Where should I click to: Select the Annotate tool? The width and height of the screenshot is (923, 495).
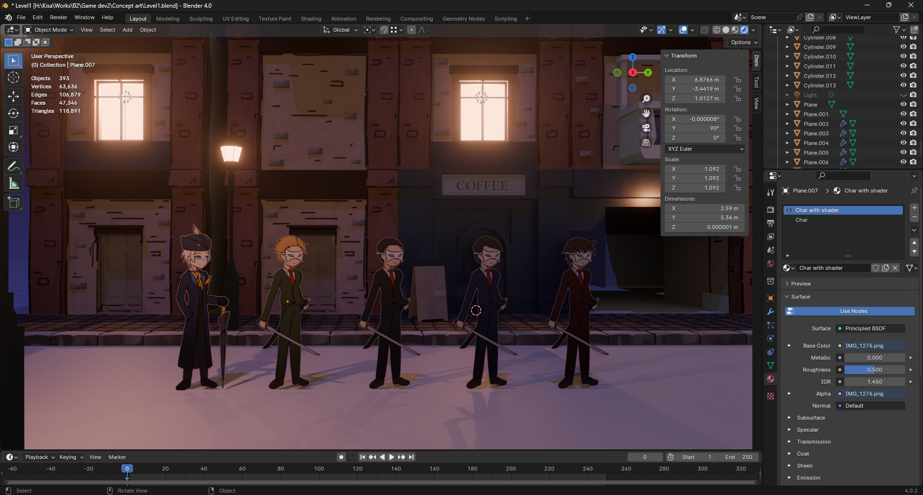(x=13, y=167)
